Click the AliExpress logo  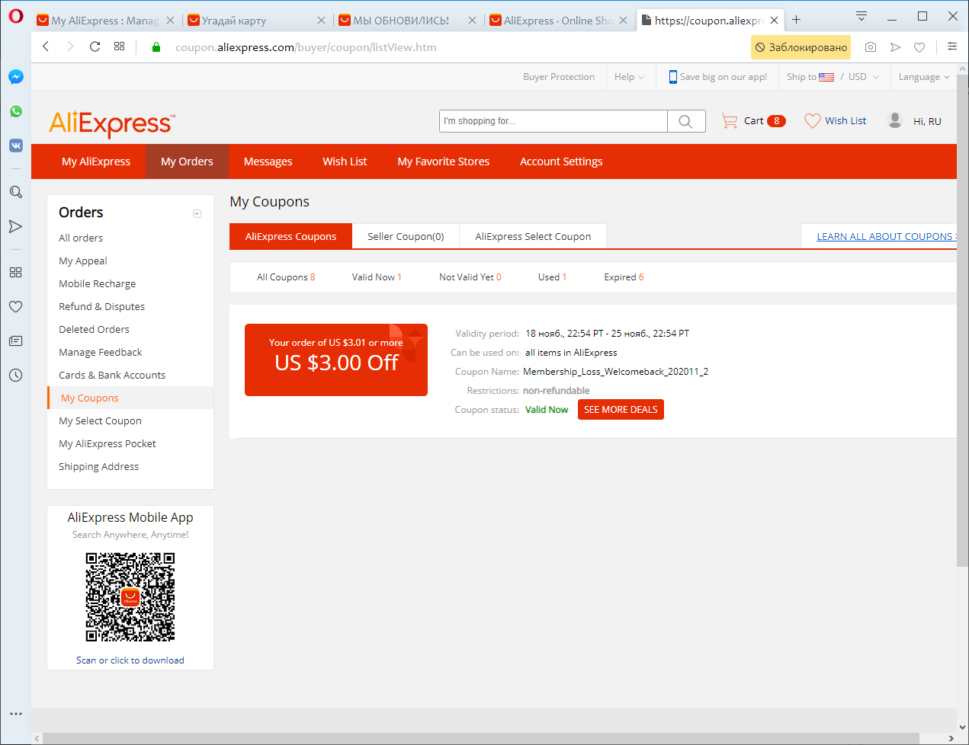pyautogui.click(x=112, y=123)
